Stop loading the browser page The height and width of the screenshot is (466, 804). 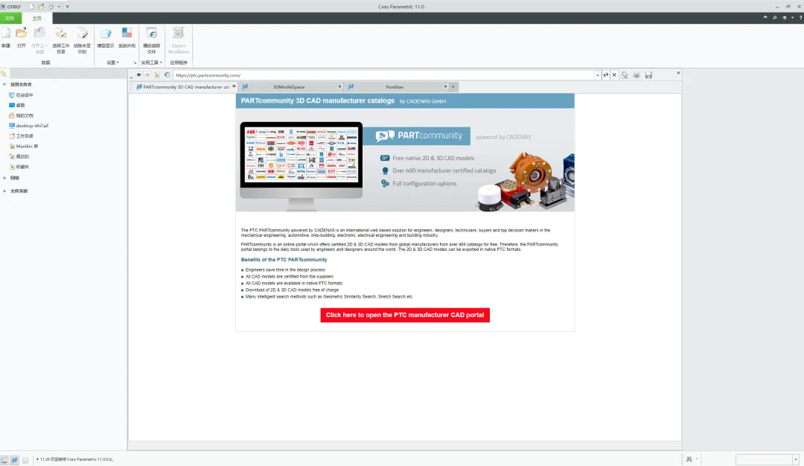point(613,75)
